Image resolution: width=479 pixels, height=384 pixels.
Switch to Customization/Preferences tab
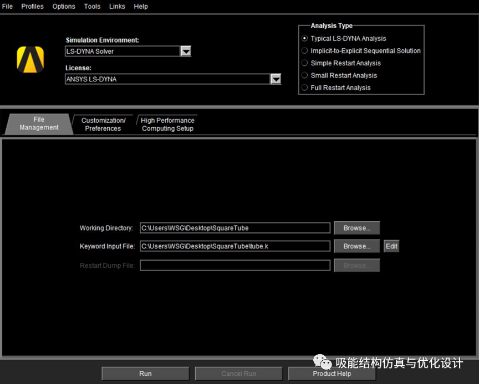[x=103, y=123]
